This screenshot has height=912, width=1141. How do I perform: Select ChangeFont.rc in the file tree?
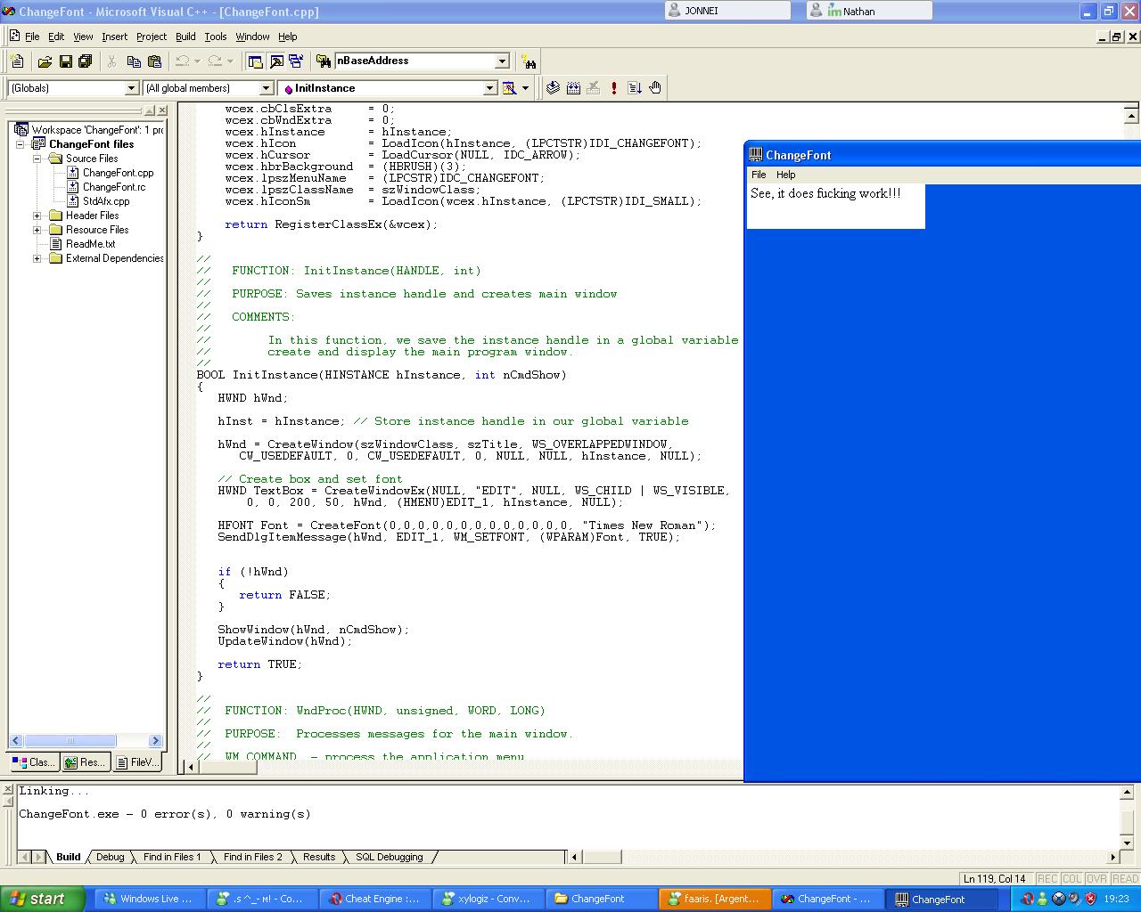(113, 187)
